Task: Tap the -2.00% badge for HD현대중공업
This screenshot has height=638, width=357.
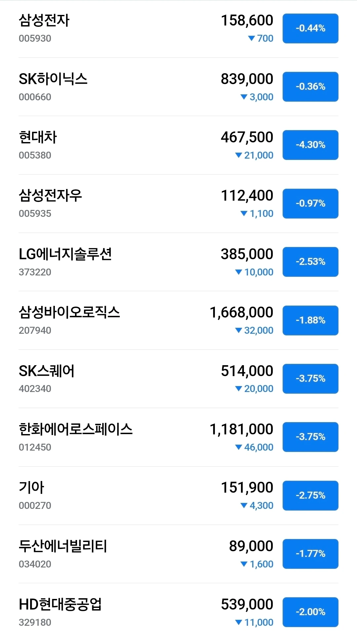Action: 310,612
